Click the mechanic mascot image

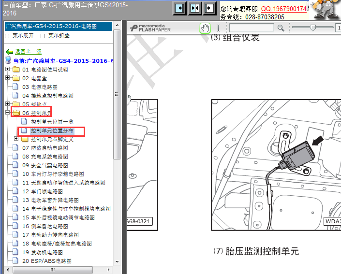click(x=325, y=10)
